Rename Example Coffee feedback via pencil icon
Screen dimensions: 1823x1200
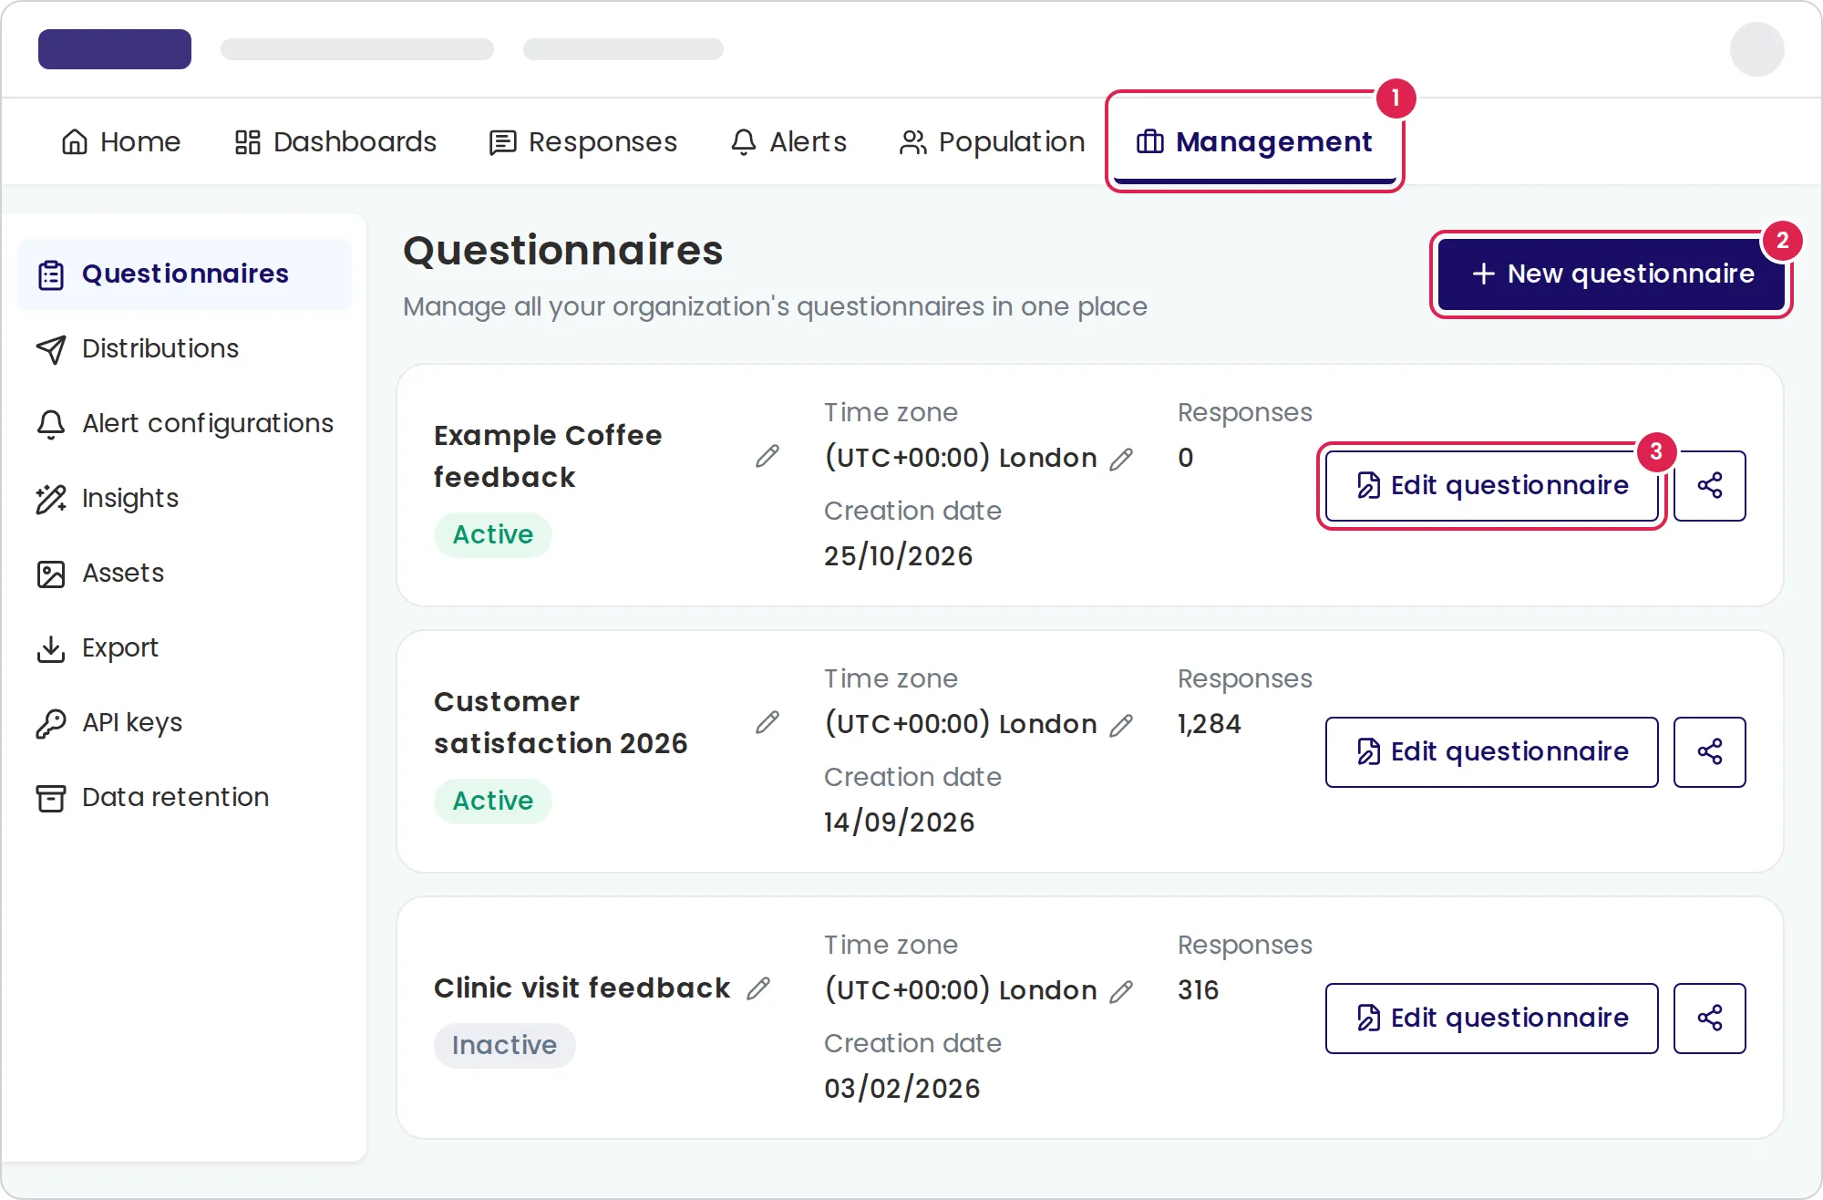[767, 456]
